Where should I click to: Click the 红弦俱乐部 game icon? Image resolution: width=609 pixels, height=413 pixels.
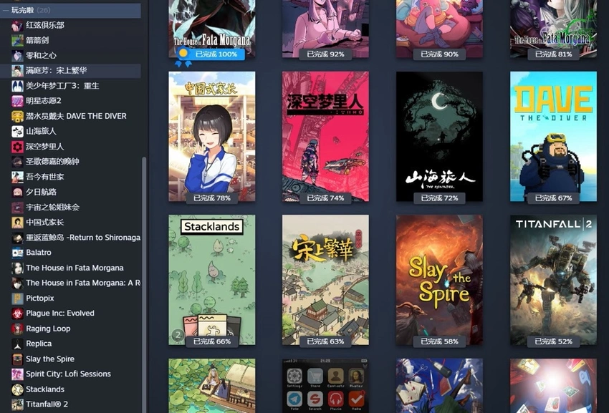17,25
